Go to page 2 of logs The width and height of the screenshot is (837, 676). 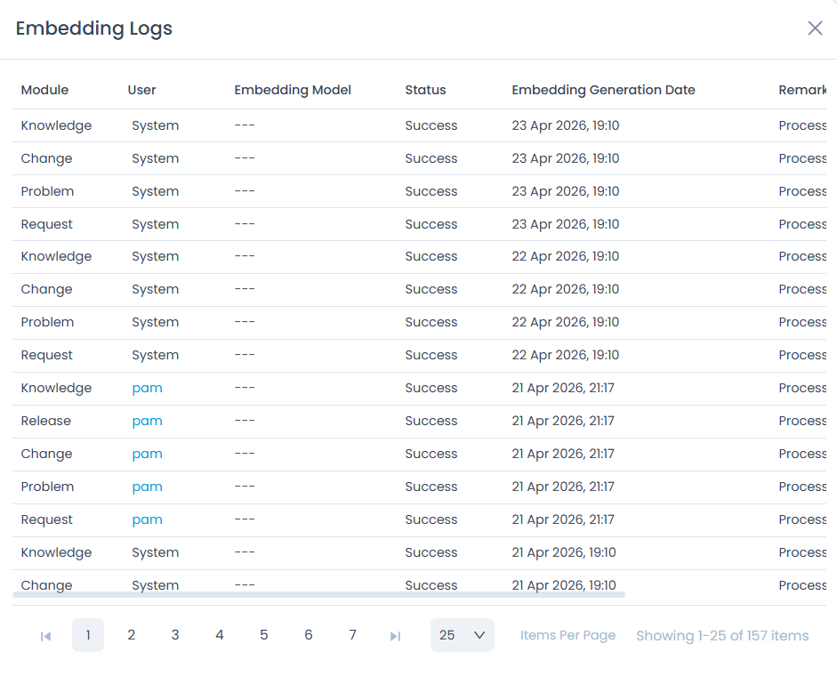132,635
